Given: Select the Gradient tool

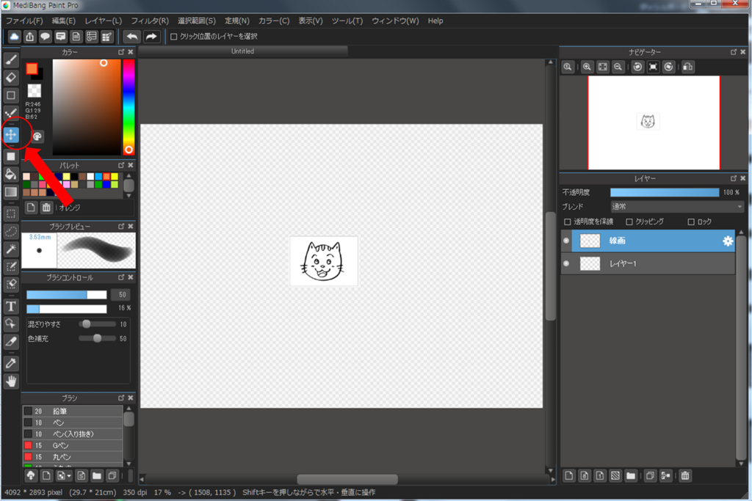Looking at the screenshot, I should click(x=11, y=192).
